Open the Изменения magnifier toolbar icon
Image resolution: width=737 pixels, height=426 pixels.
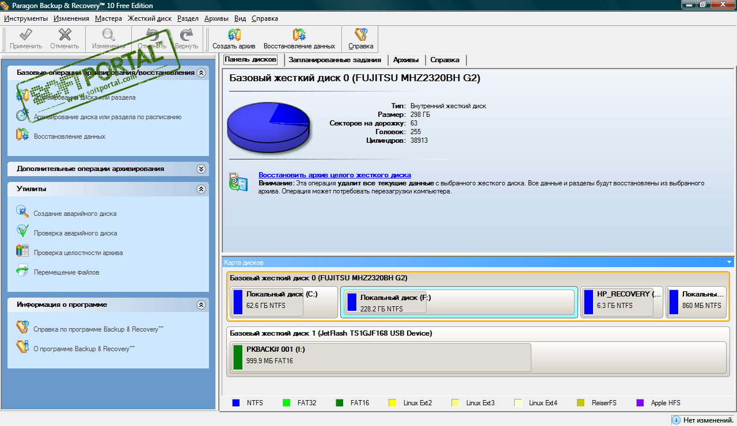(108, 35)
